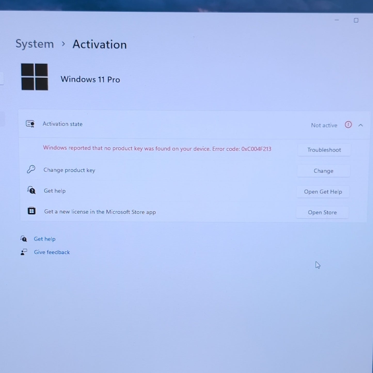
Task: Click the error code 0xC004F213 message
Action: [x=157, y=148]
